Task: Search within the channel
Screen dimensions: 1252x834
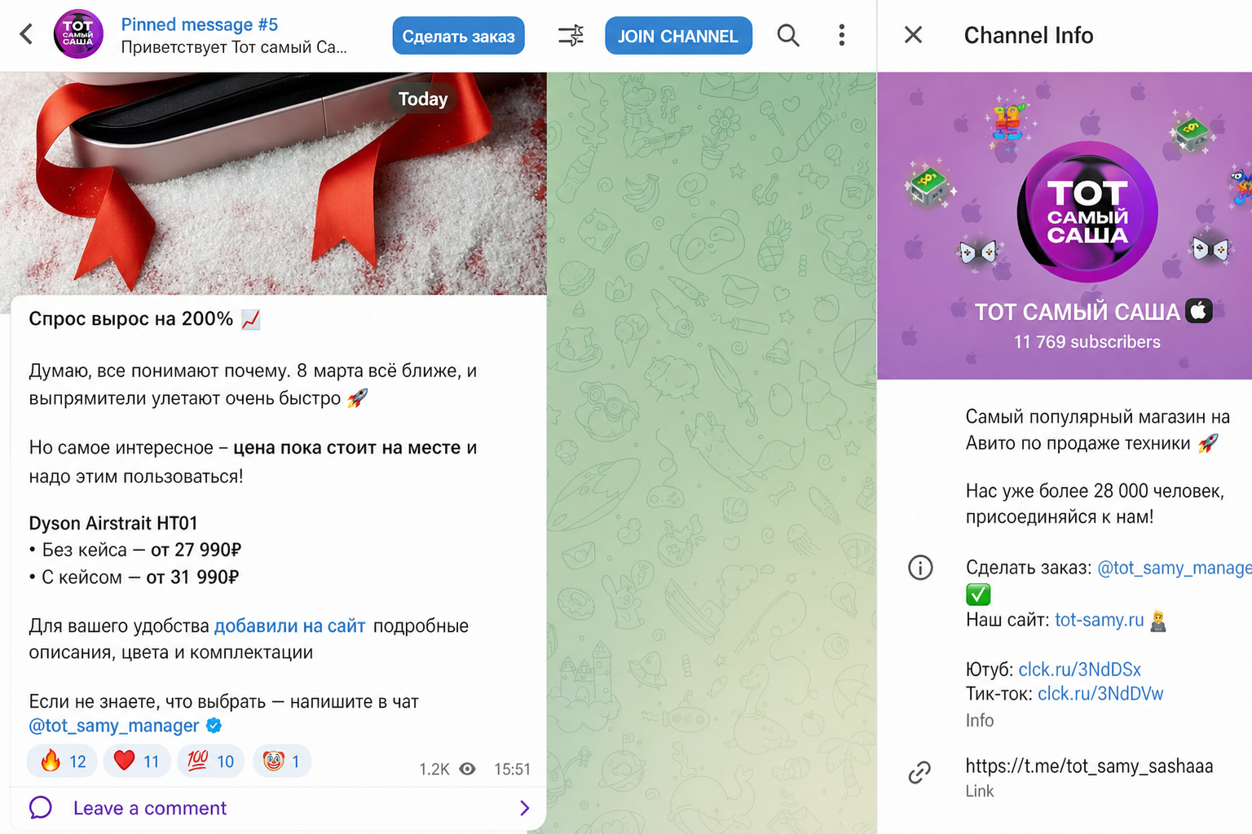Action: tap(788, 35)
